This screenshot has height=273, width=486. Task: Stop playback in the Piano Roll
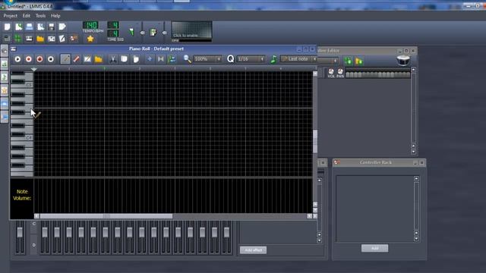coord(51,59)
